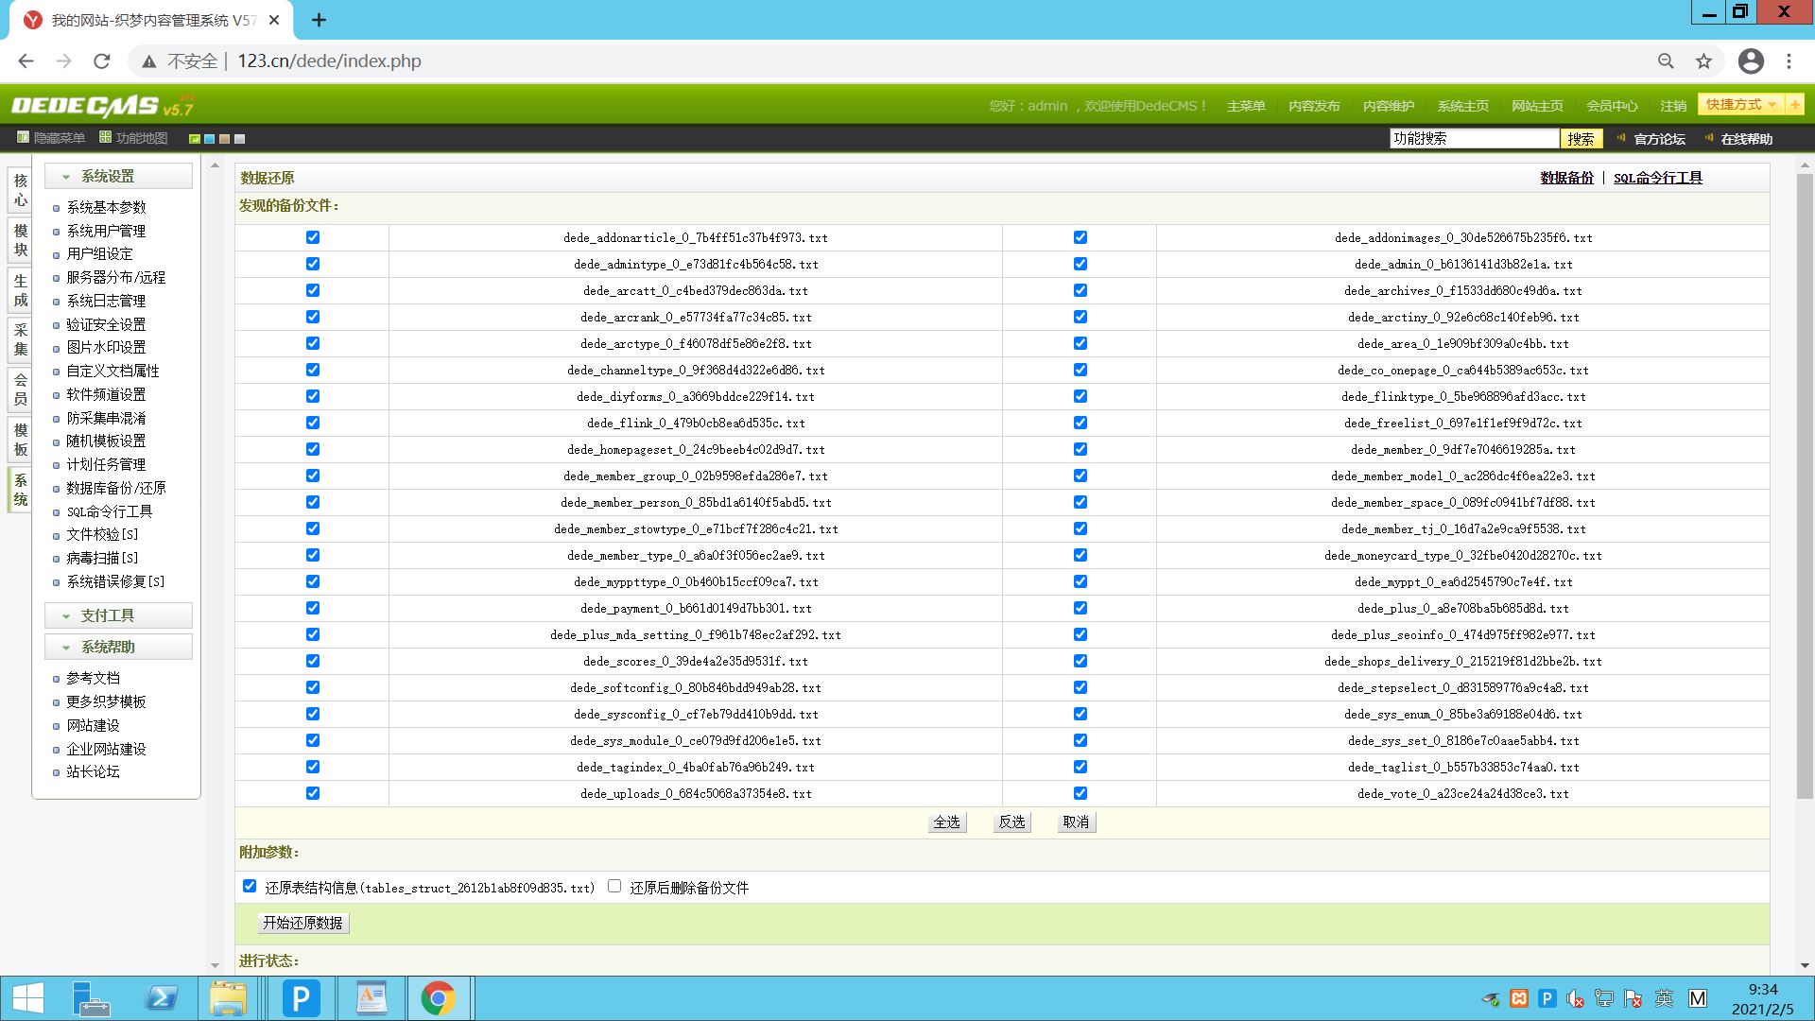
Task: Open the 数据备份 link
Action: [x=1566, y=178]
